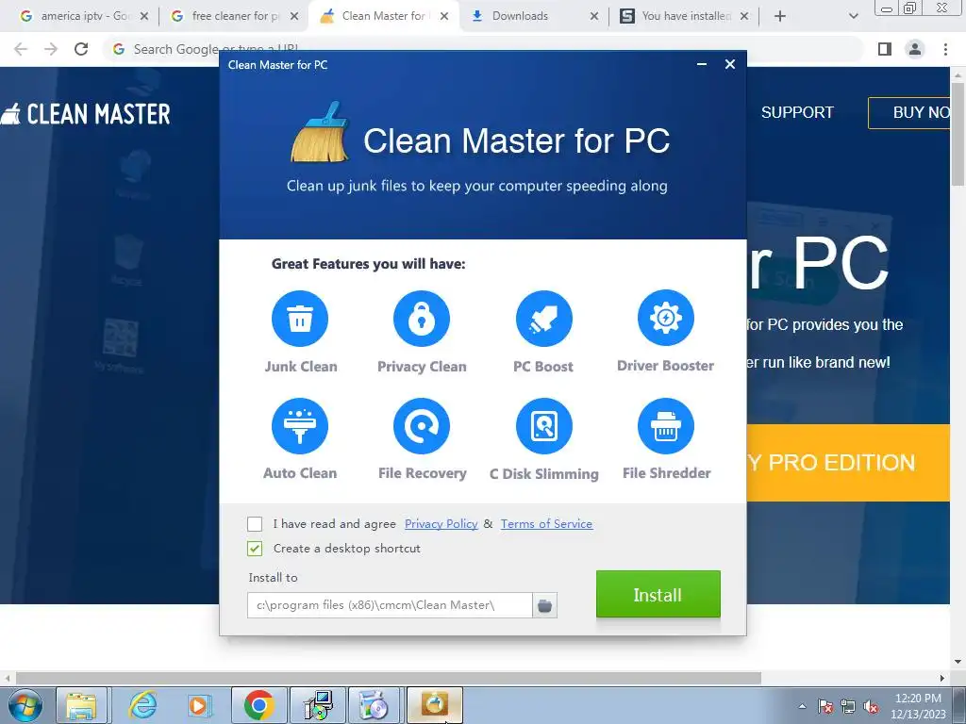The width and height of the screenshot is (966, 724).
Task: Switch to You have installed tab
Action: pyautogui.click(x=684, y=16)
